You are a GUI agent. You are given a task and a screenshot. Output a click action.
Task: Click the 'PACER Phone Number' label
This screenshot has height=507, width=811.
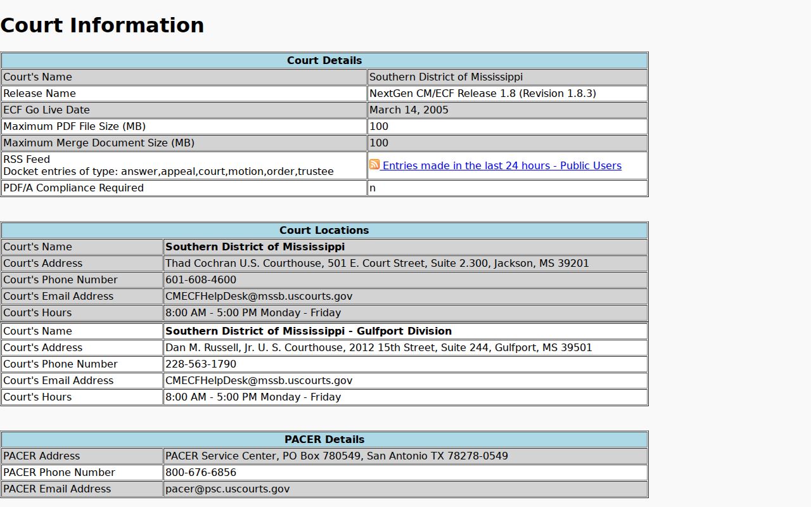click(59, 472)
